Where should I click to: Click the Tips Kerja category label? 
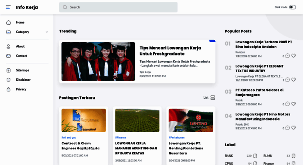(x=145, y=72)
